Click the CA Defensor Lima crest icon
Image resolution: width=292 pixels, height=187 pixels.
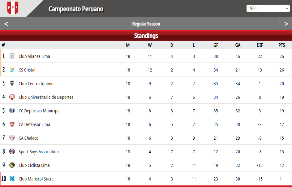12,124
